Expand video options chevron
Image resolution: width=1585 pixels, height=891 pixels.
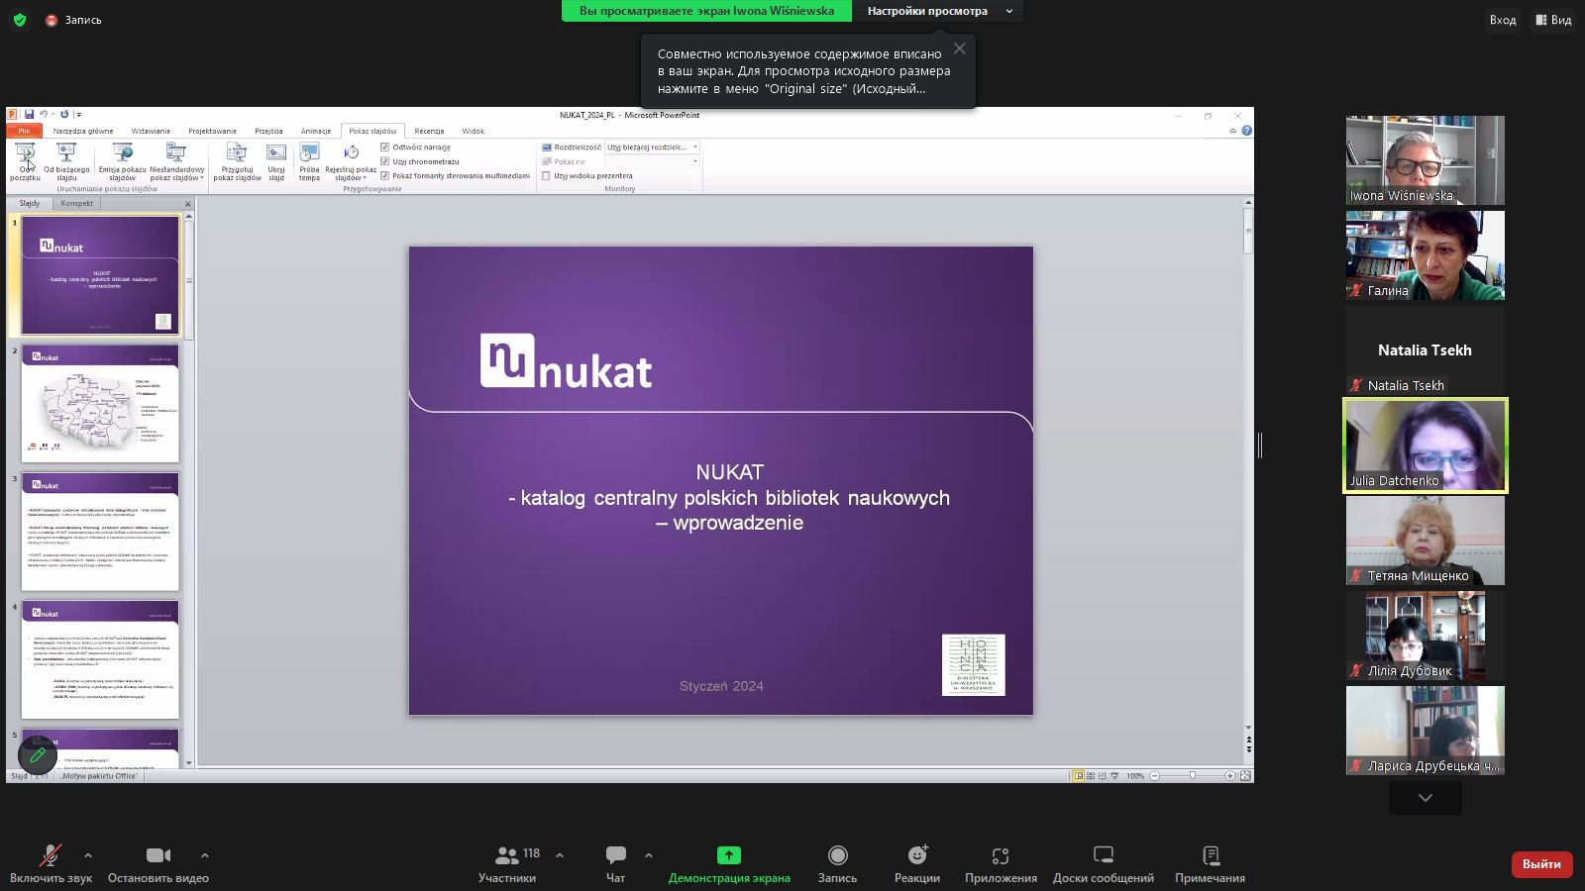coord(205,855)
